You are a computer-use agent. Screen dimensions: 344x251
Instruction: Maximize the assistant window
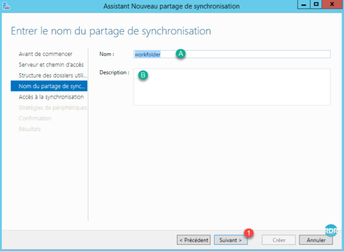(316, 4)
